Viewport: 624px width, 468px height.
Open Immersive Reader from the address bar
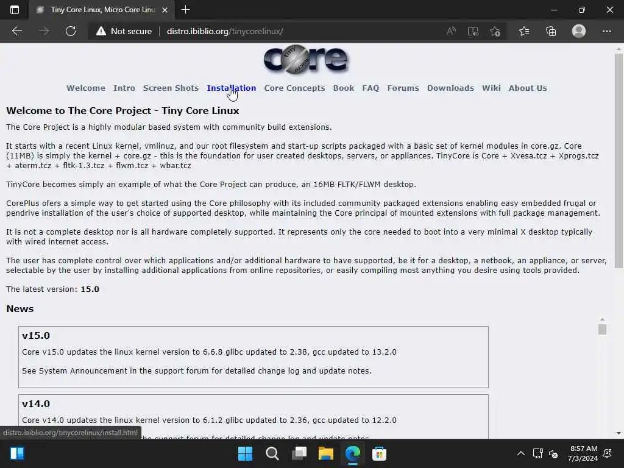[x=473, y=31]
